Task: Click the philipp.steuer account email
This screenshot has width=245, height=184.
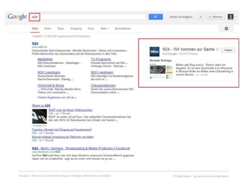Action: pyautogui.click(x=182, y=17)
